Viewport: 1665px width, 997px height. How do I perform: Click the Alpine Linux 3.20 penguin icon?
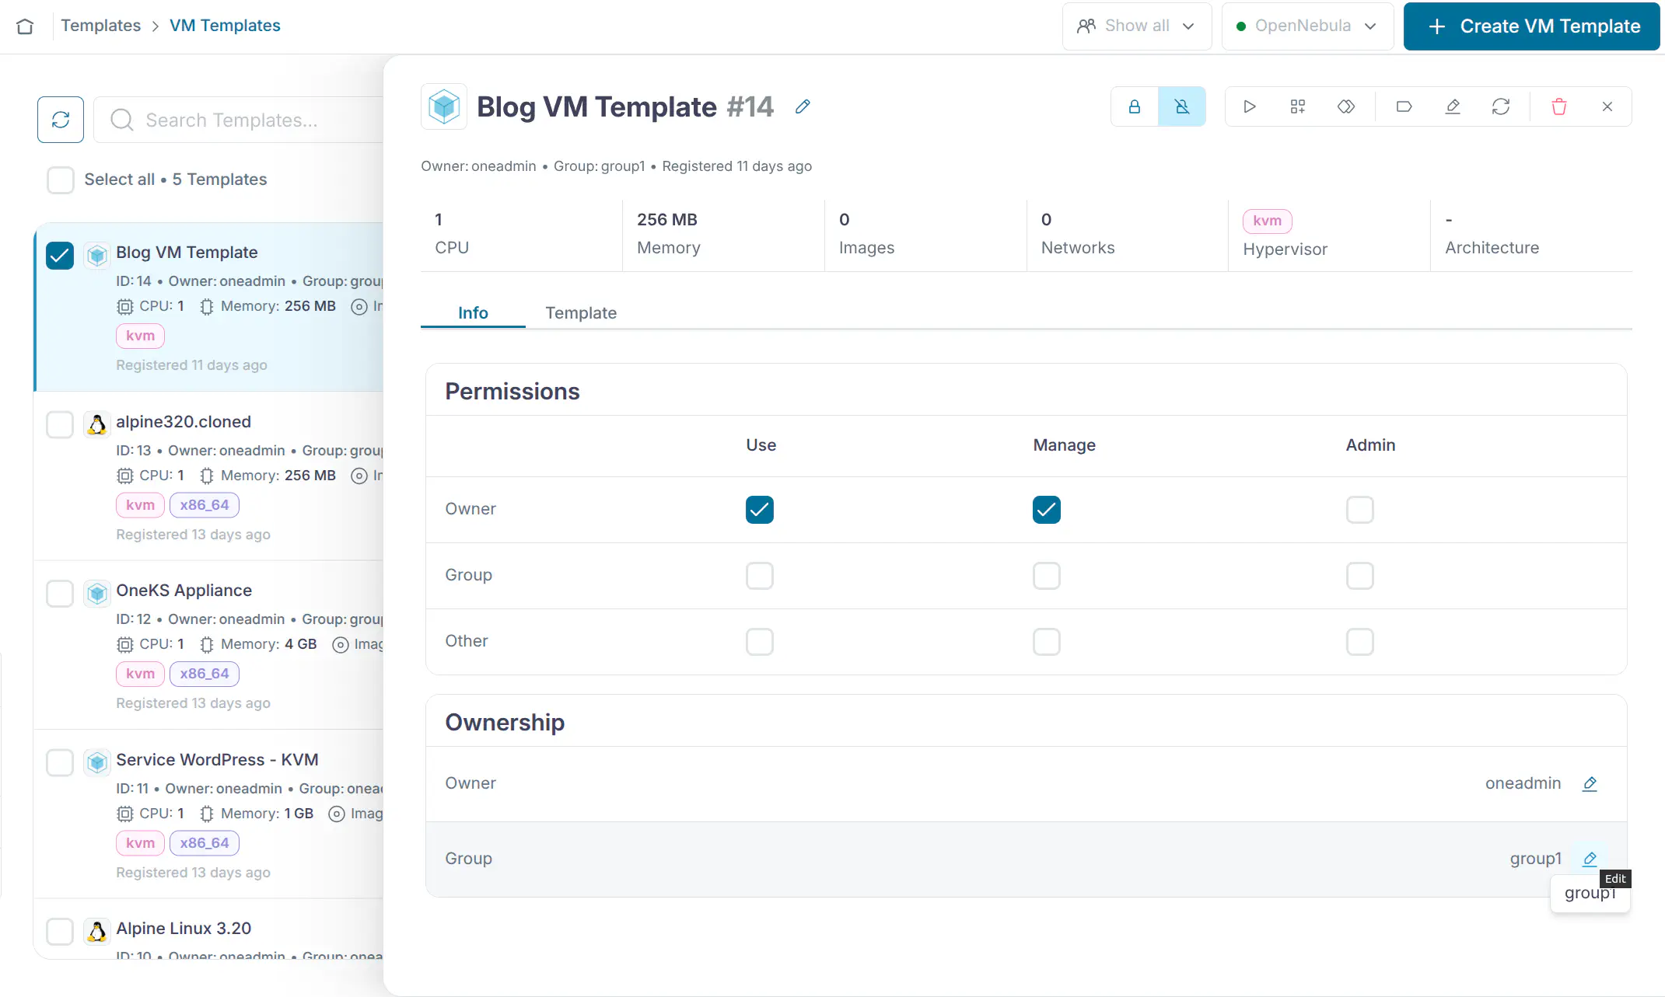click(97, 931)
